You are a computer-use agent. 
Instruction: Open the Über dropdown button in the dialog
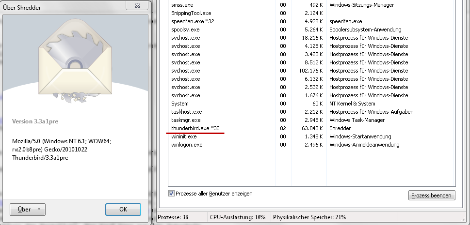28,210
